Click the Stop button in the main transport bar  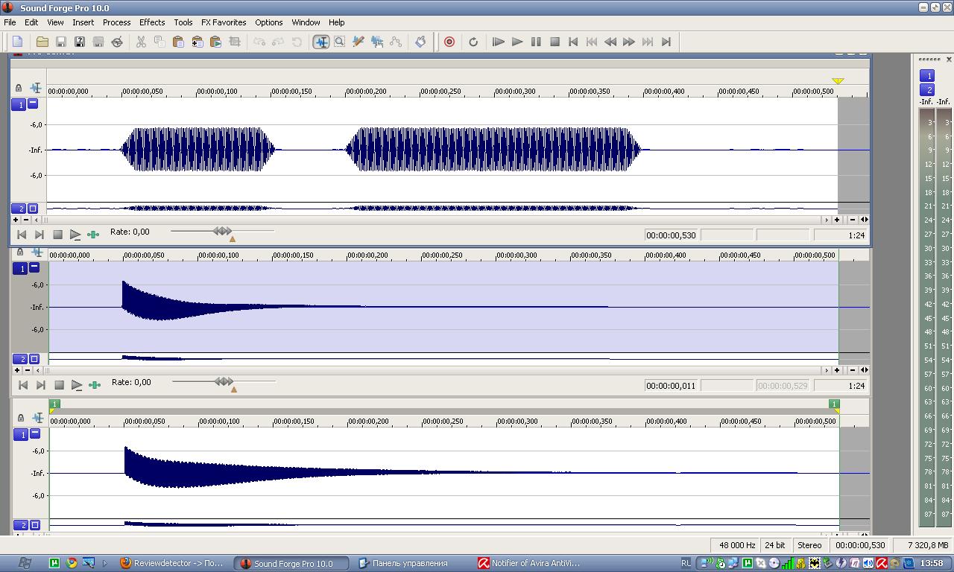555,42
